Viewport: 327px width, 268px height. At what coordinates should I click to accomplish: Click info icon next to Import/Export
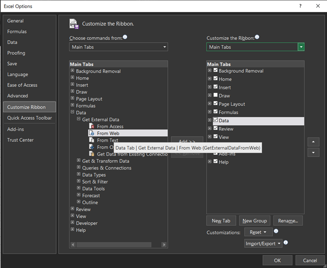click(x=286, y=243)
